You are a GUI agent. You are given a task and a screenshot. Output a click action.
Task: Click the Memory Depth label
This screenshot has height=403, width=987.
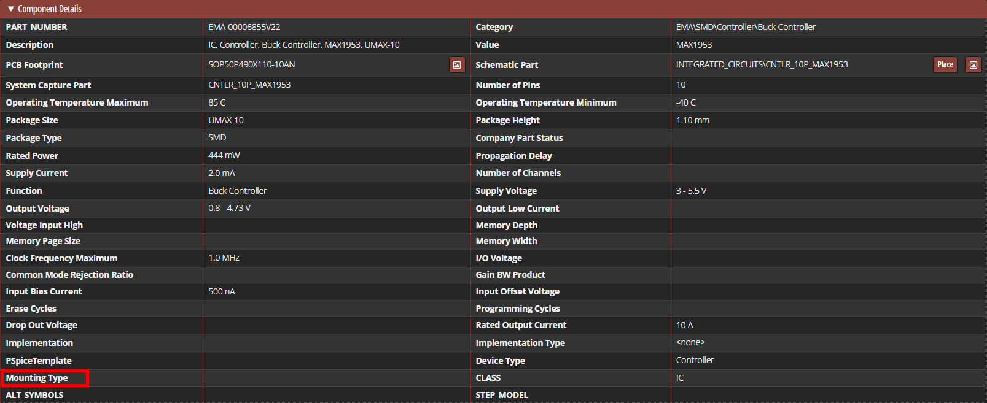coord(506,225)
